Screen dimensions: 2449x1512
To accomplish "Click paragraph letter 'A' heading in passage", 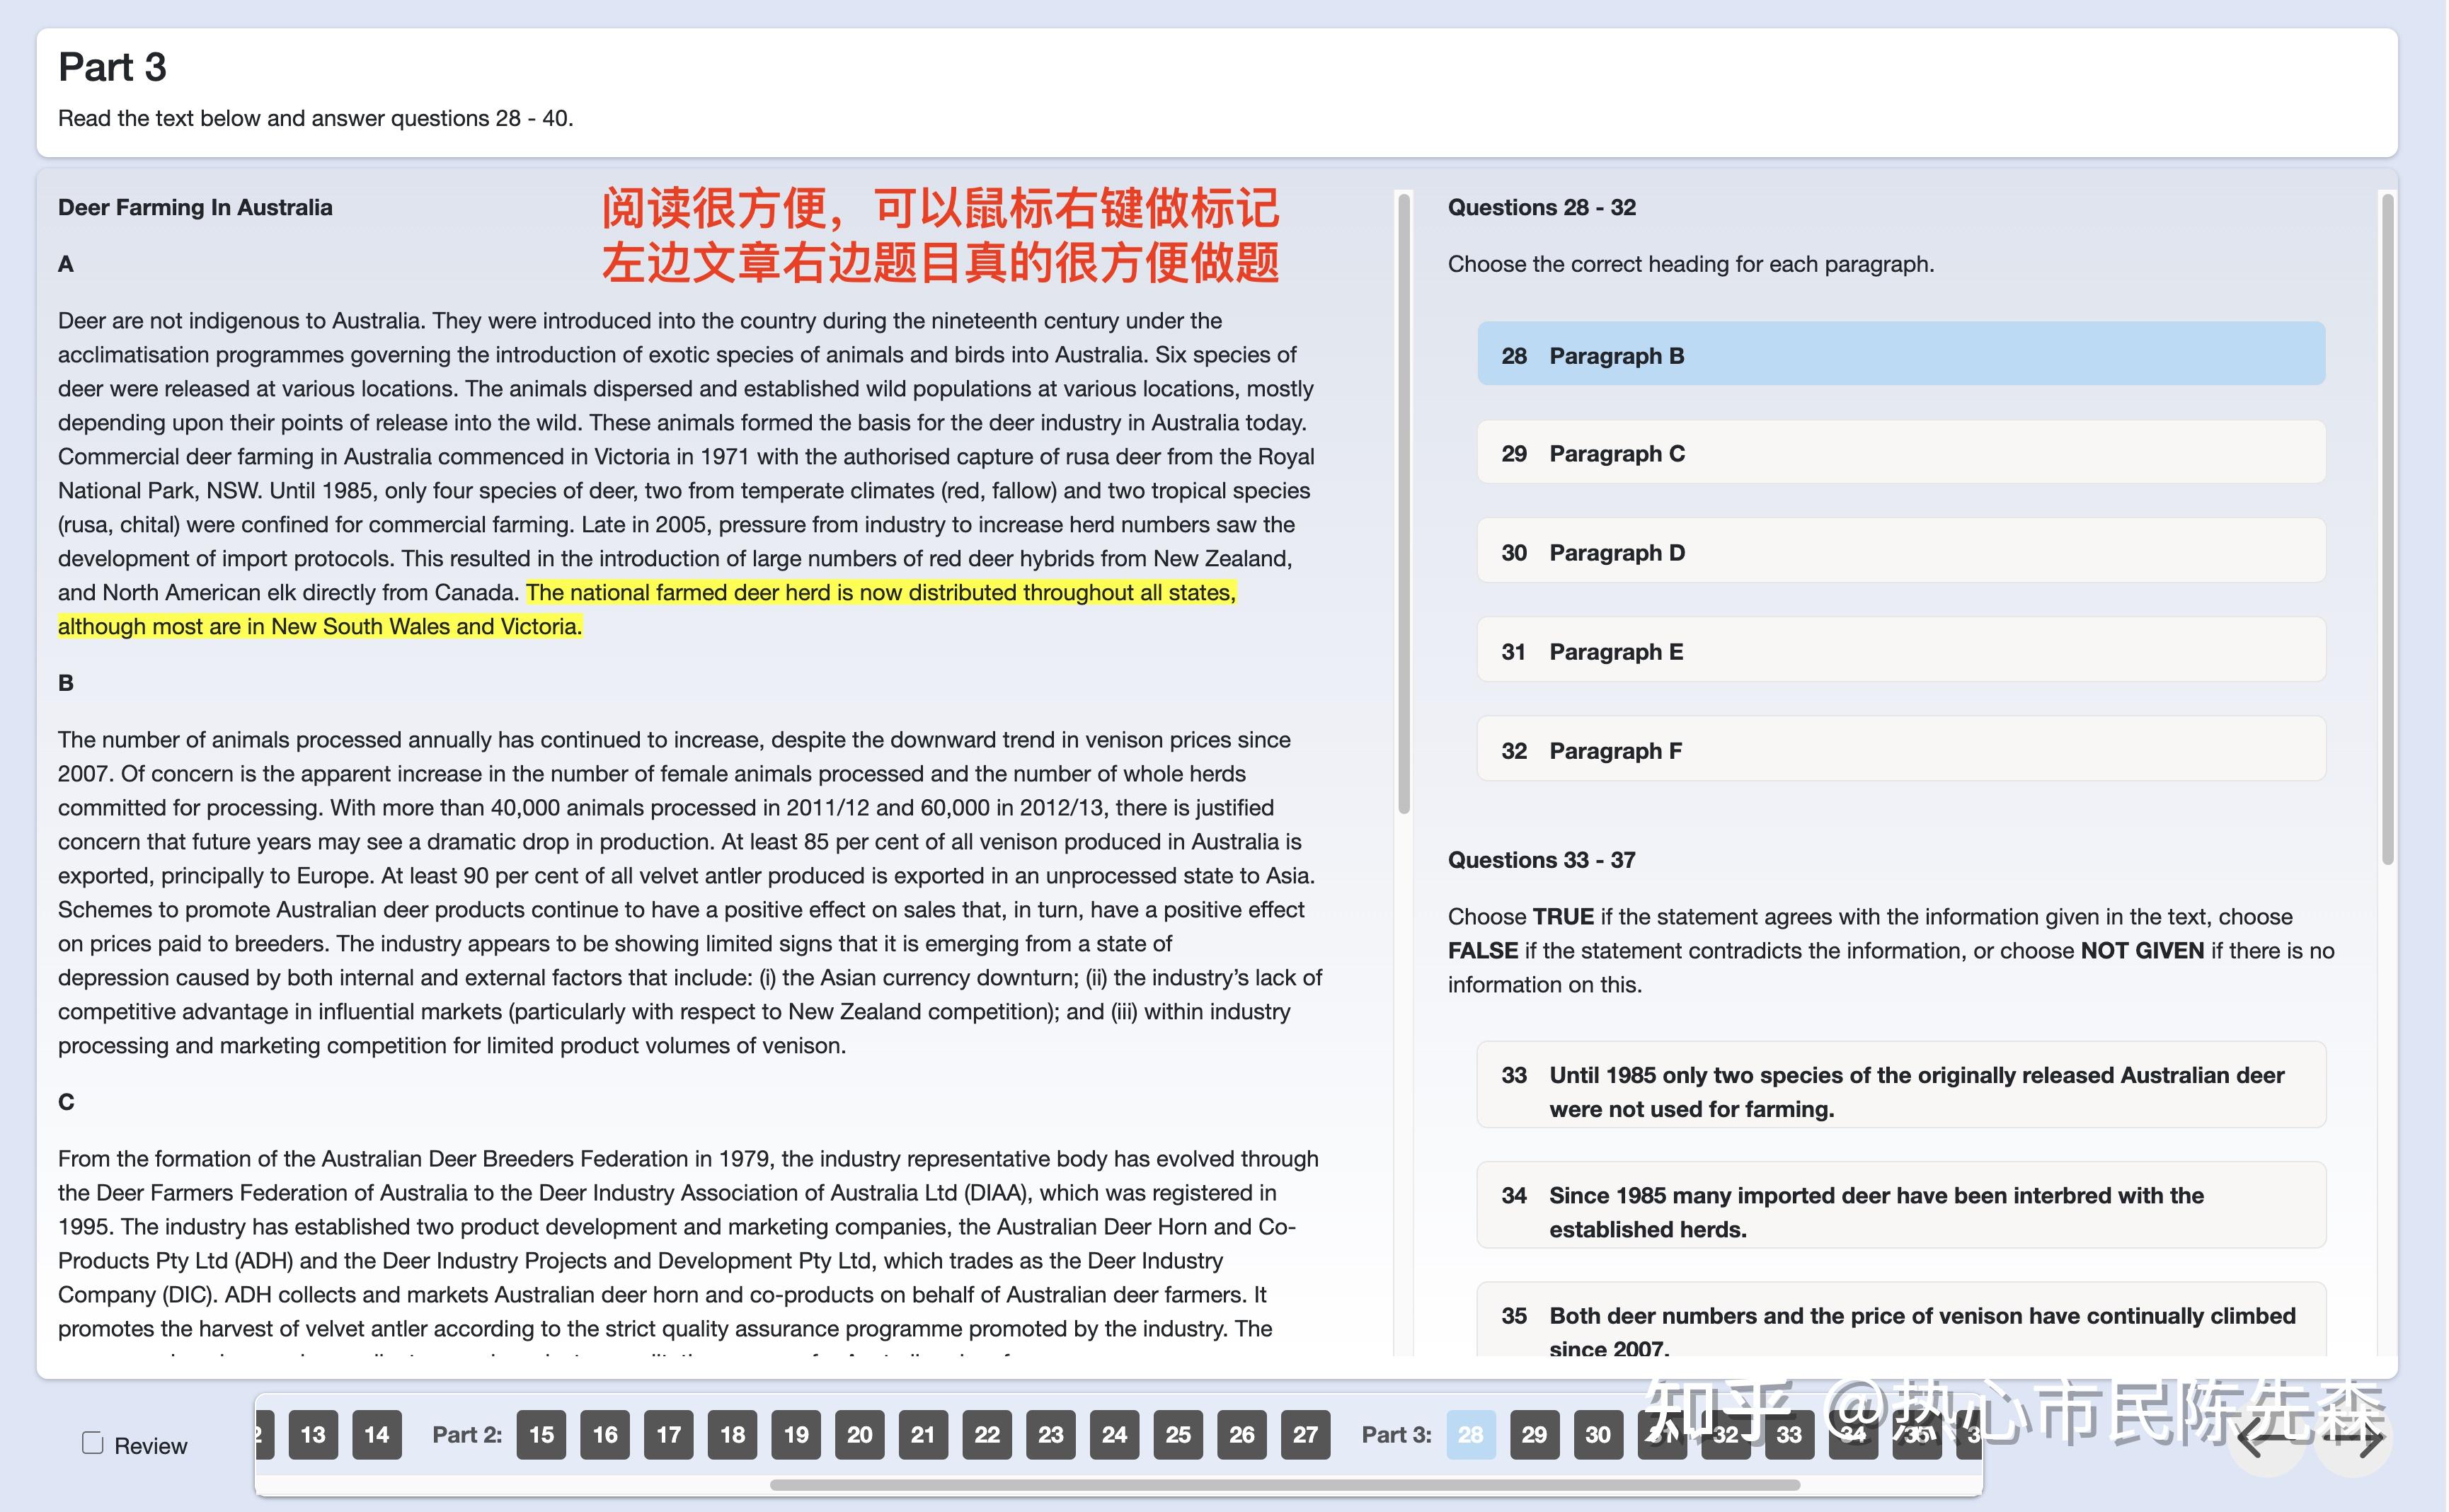I will click(66, 264).
